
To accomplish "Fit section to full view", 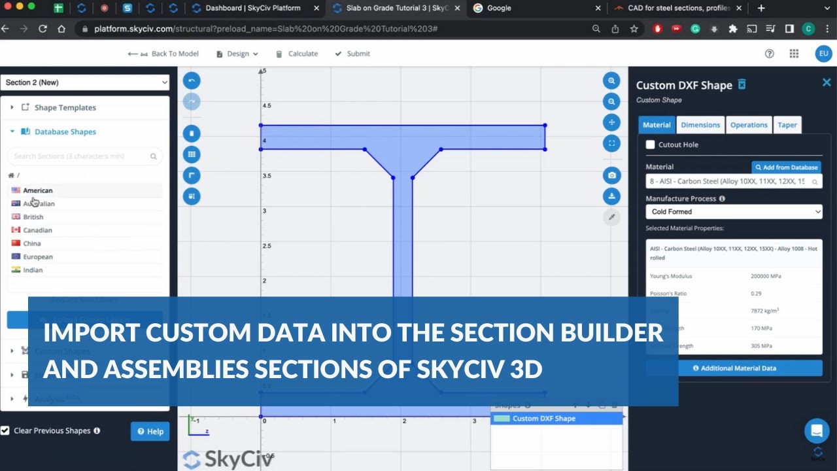I will (611, 143).
